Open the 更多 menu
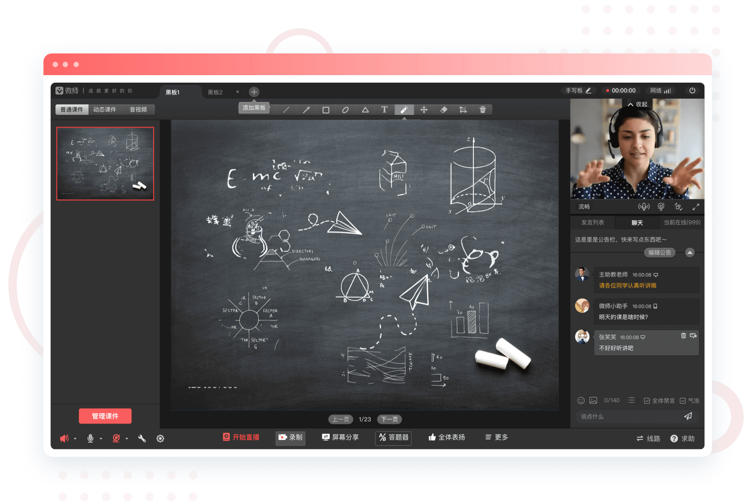The height and width of the screenshot is (501, 752). (x=497, y=437)
